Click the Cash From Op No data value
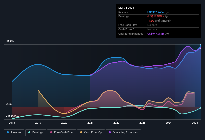Screen dimensions: 205x140 click(x=152, y=29)
